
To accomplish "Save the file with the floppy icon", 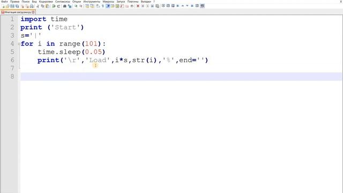I will 12,6.
